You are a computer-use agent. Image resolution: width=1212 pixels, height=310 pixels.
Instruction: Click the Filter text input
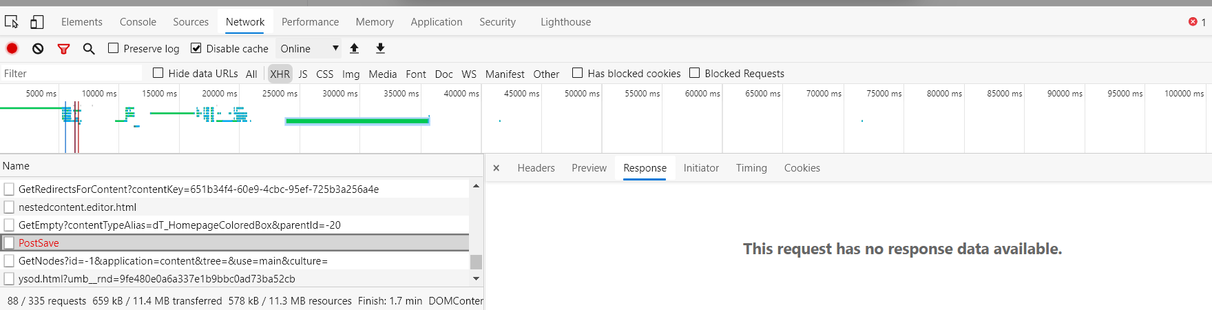71,73
